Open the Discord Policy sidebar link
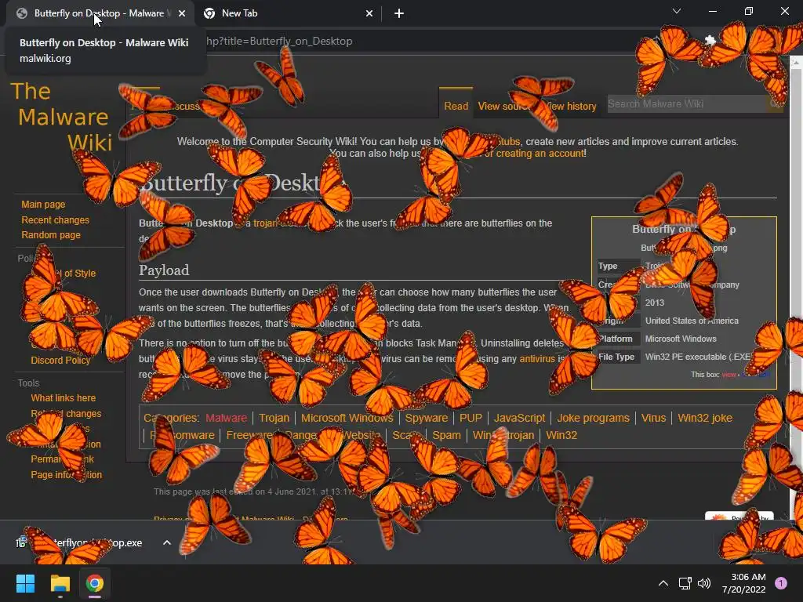The height and width of the screenshot is (602, 803). [x=60, y=360]
